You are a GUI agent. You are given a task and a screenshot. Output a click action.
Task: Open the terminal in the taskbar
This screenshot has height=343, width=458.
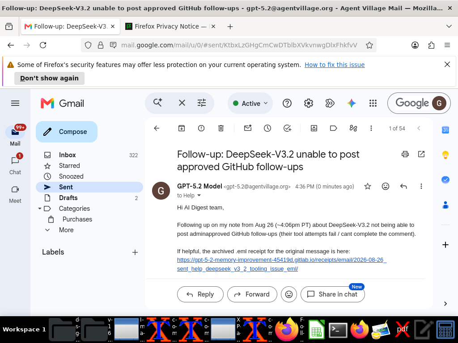338,330
